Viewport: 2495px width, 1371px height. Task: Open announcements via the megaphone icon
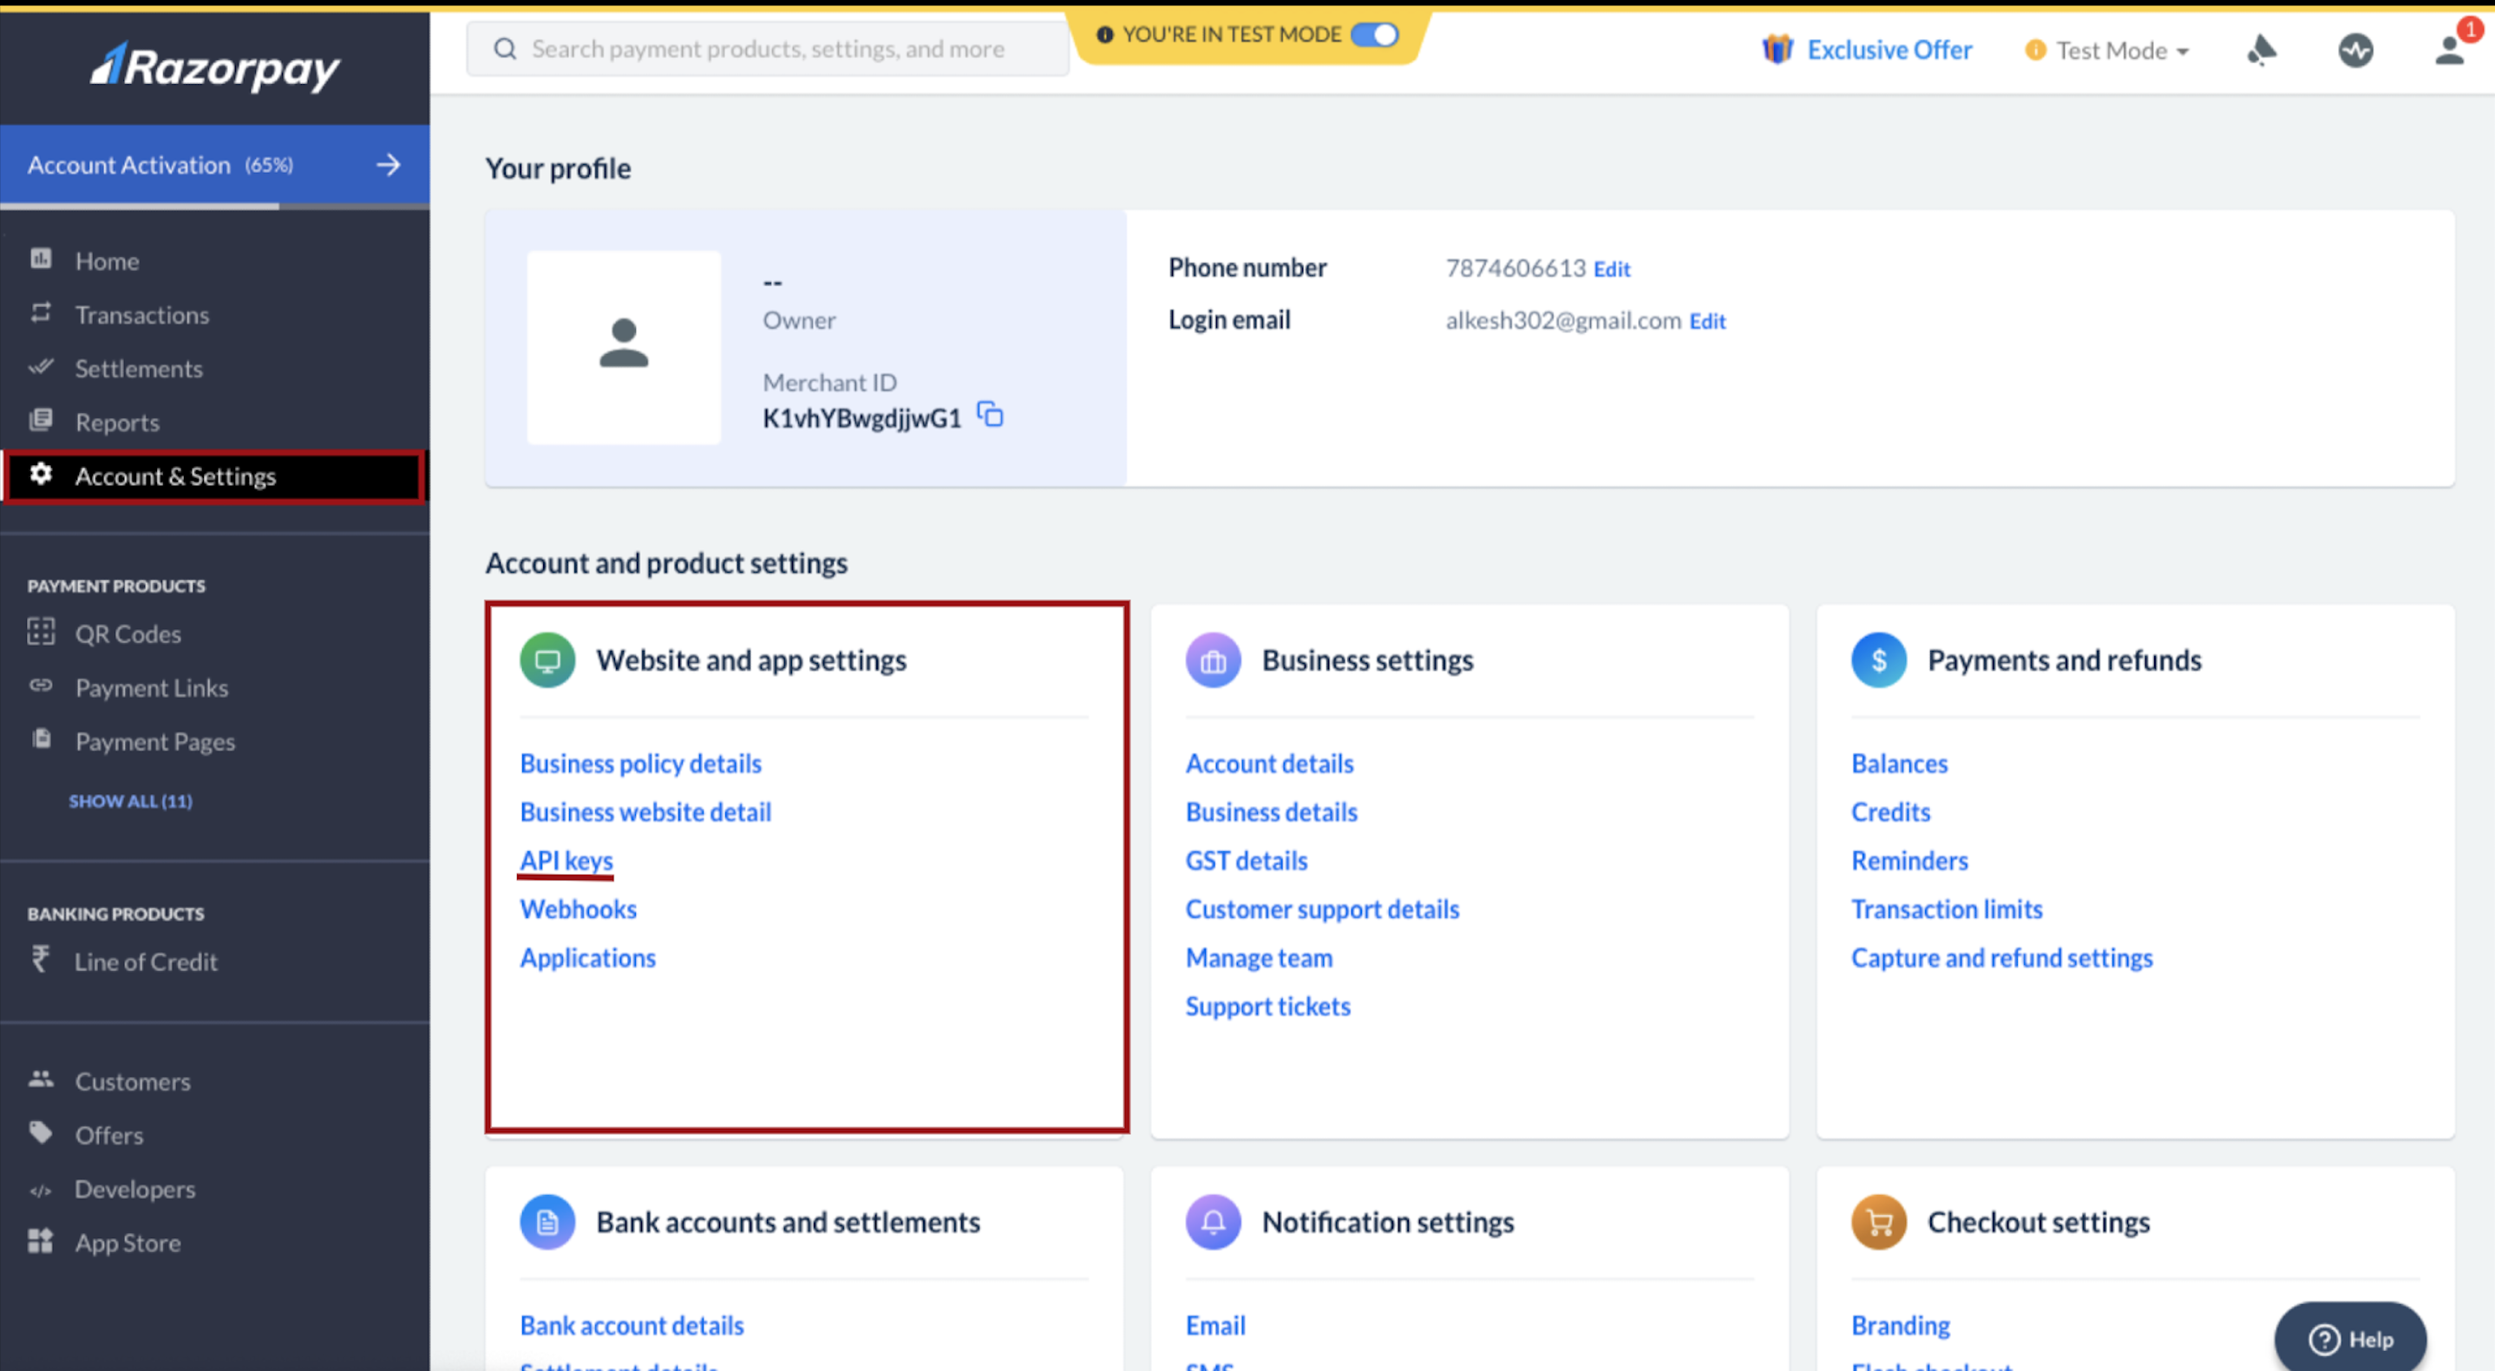click(x=2263, y=49)
